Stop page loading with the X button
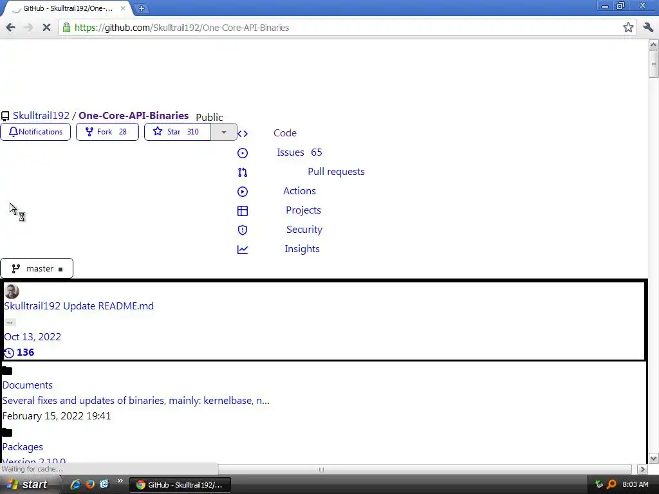This screenshot has width=659, height=494. click(46, 28)
